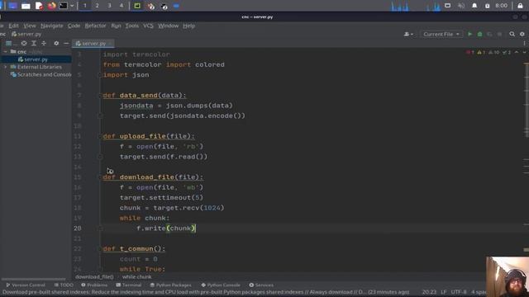Open the Refactor menu
Image resolution: width=529 pixels, height=297 pixels.
tap(95, 26)
